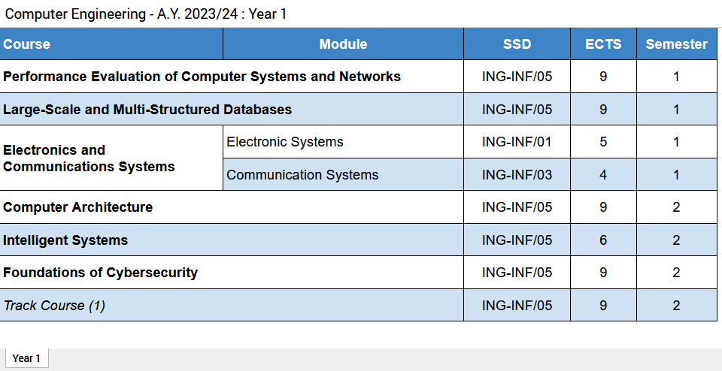This screenshot has width=722, height=371.
Task: Open Large-Scale and Multi-Structured Databases course
Action: (x=147, y=110)
